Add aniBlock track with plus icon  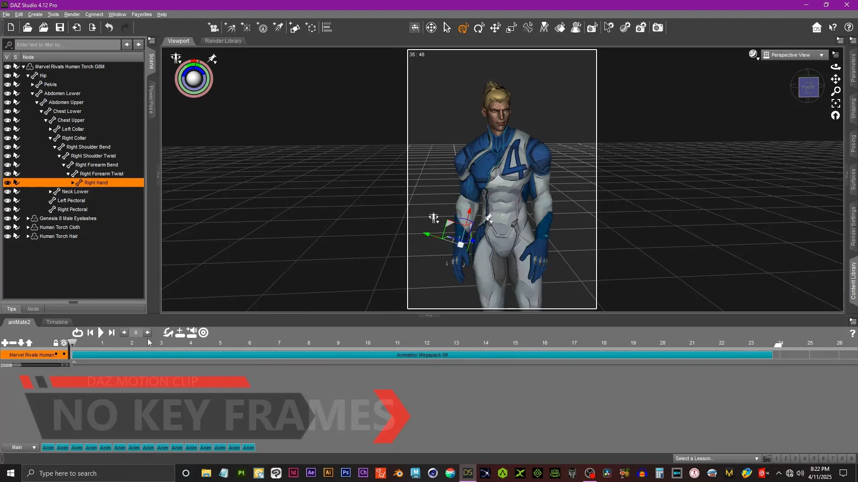click(4, 343)
